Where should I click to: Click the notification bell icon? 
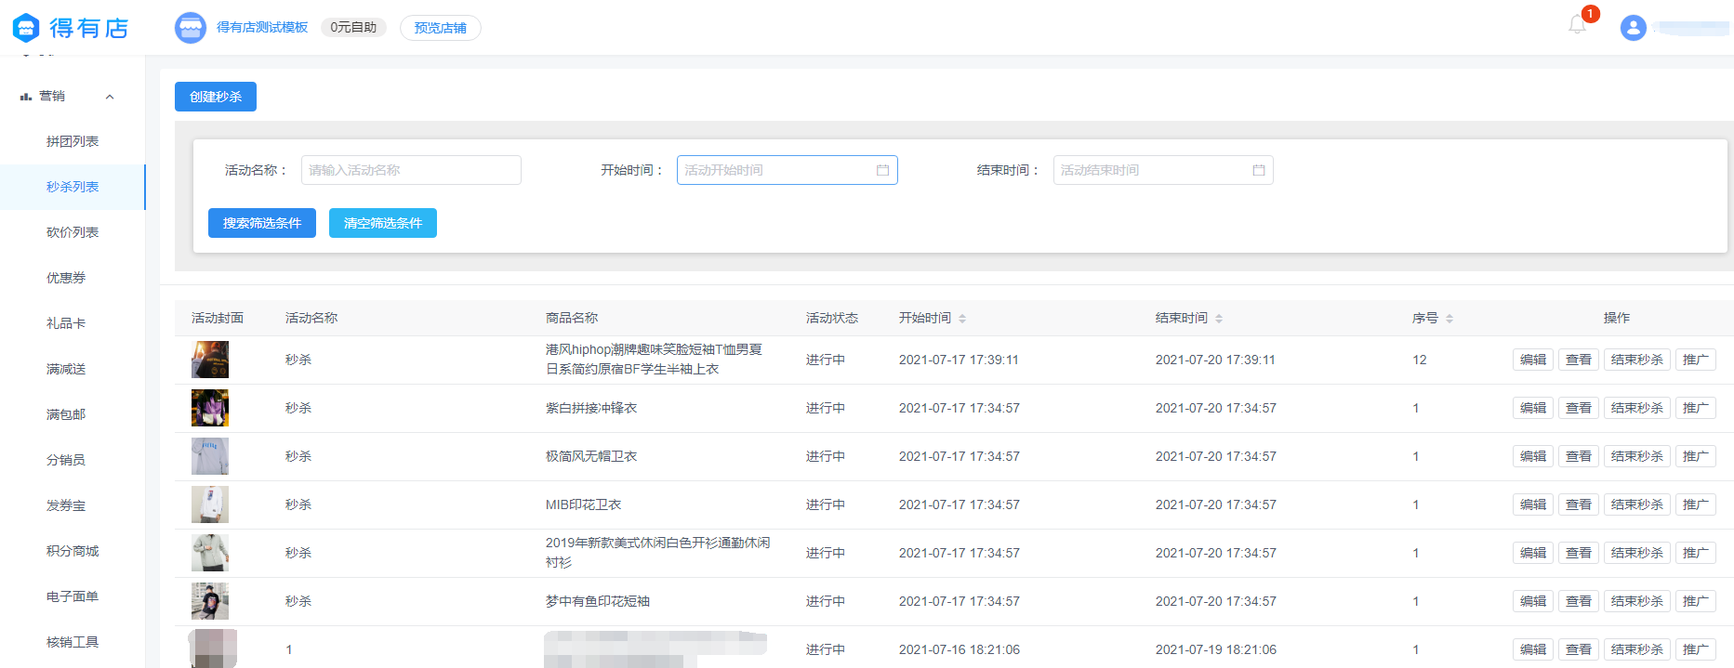tap(1578, 25)
